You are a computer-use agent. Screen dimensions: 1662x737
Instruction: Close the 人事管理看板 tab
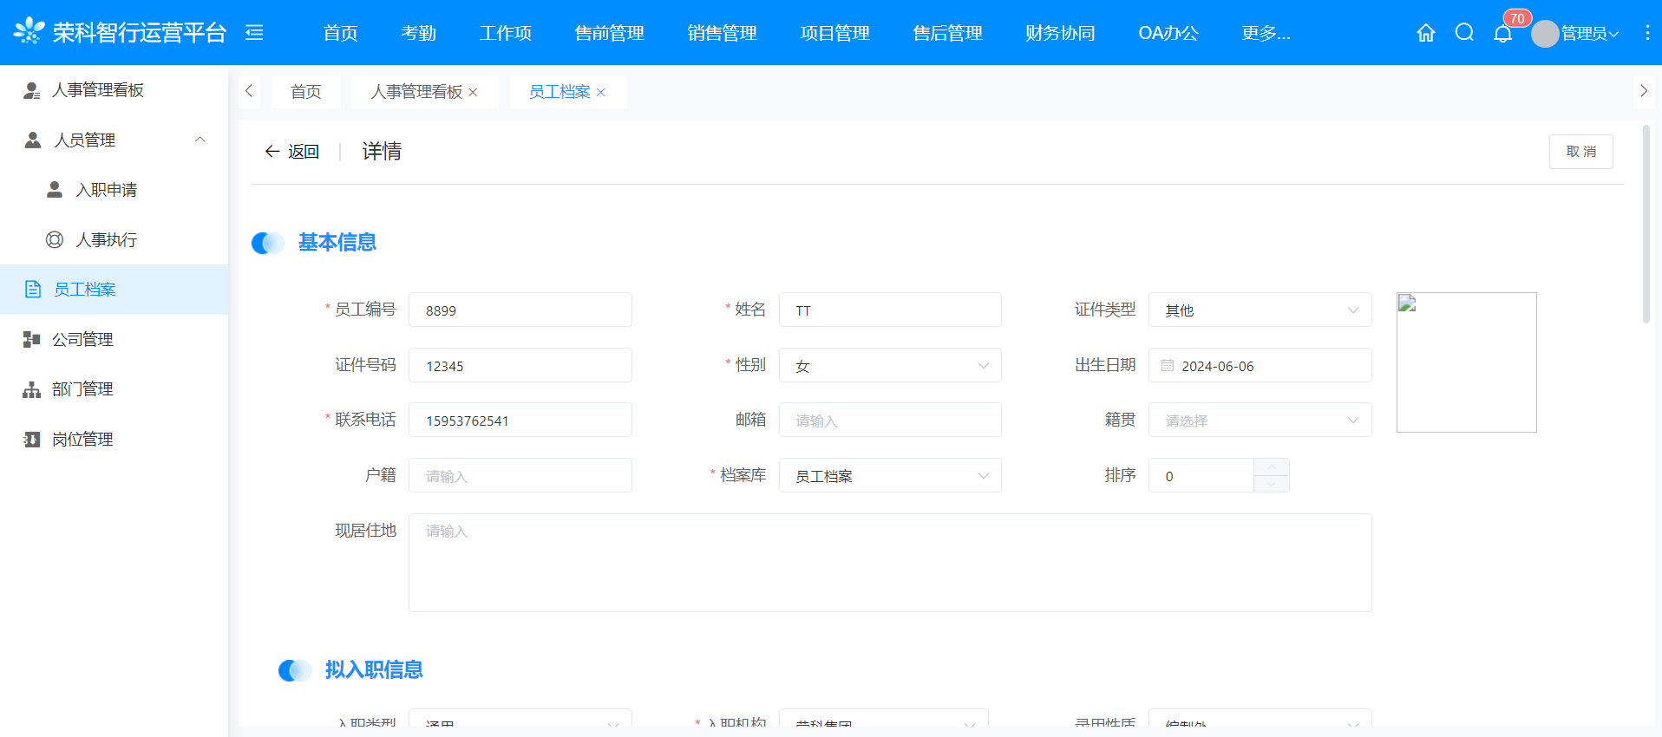click(473, 92)
